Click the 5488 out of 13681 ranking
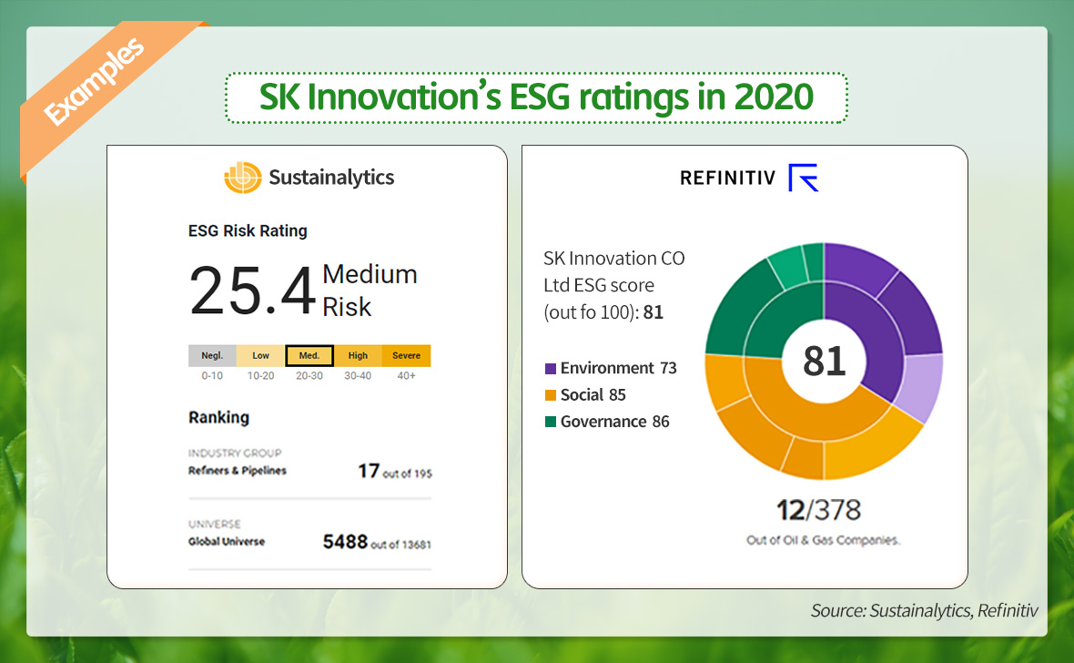Image resolution: width=1074 pixels, height=663 pixels. (x=377, y=543)
